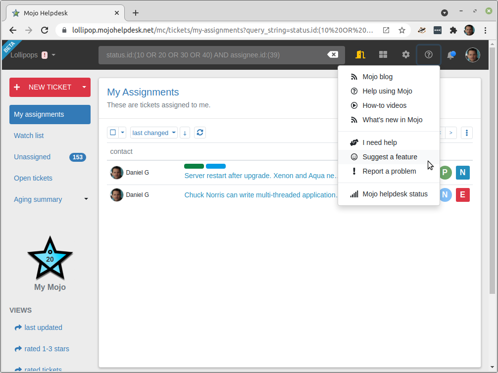This screenshot has width=498, height=373.
Task: Click the three-dot more options button
Action: pos(466,133)
